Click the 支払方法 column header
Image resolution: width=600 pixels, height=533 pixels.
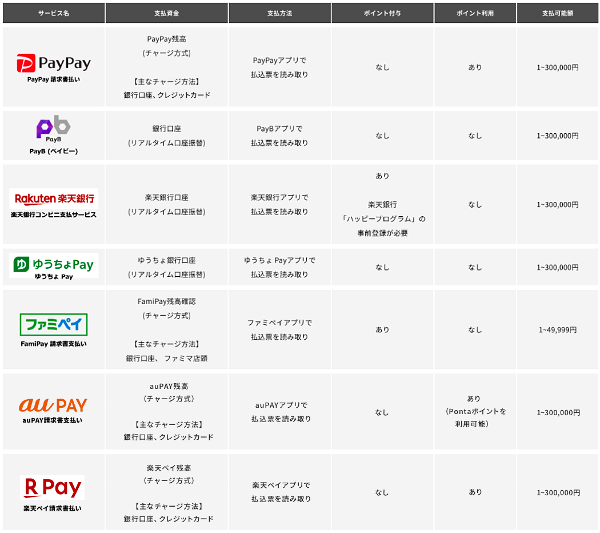[280, 13]
